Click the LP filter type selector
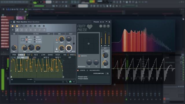185x104 pixels. [x=23, y=40]
